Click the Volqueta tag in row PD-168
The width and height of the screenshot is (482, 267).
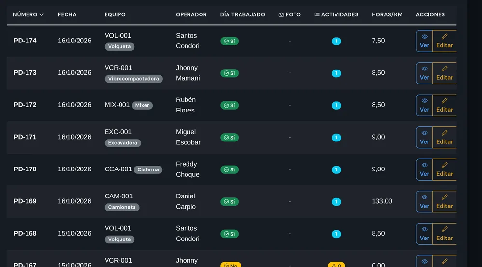tap(119, 239)
